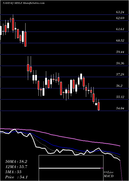Click the white MACD histogram bar
Screen dimensions: 129x181
click(70, 168)
